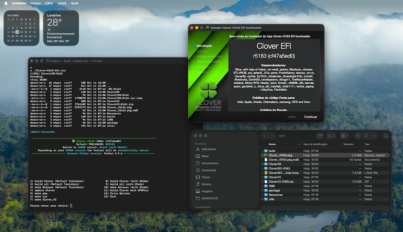The height and width of the screenshot is (232, 403).
Task: Sort Finder list by Nome column
Action: (x=272, y=144)
